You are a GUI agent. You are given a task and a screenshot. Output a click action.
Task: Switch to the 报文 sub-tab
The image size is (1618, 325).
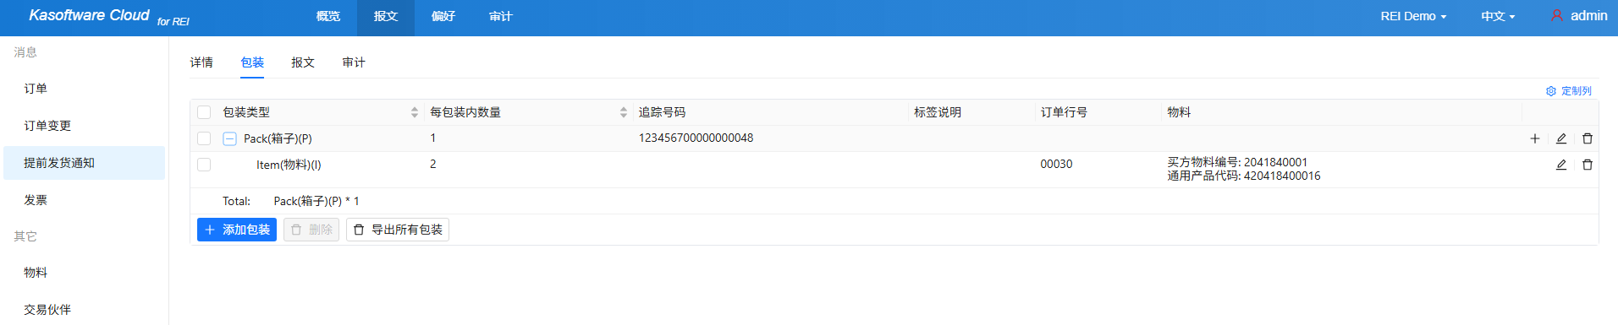pyautogui.click(x=303, y=62)
